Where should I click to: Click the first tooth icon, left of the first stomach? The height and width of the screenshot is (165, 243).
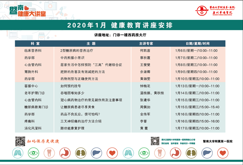click(49, 153)
